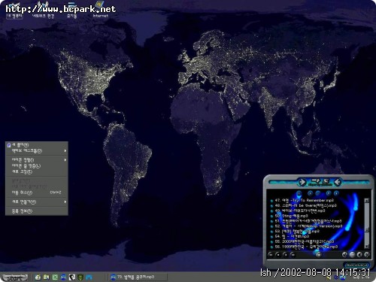The height and width of the screenshot is (282, 376).
Task: Open the 내 컴퓨터 (My Computer) desktop icon
Action: pyautogui.click(x=14, y=11)
